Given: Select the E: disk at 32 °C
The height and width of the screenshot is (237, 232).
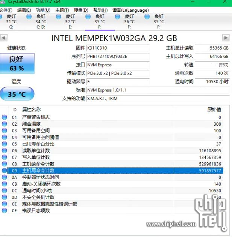Looking at the screenshot, I should (x=70, y=21).
